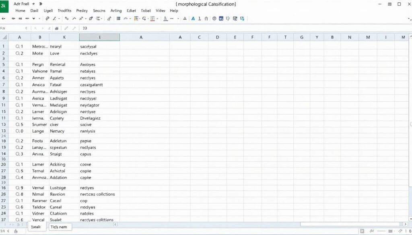Viewport: 412px width, 235px height.
Task: Click the circular icon right of toolbar
Action: tap(214, 18)
